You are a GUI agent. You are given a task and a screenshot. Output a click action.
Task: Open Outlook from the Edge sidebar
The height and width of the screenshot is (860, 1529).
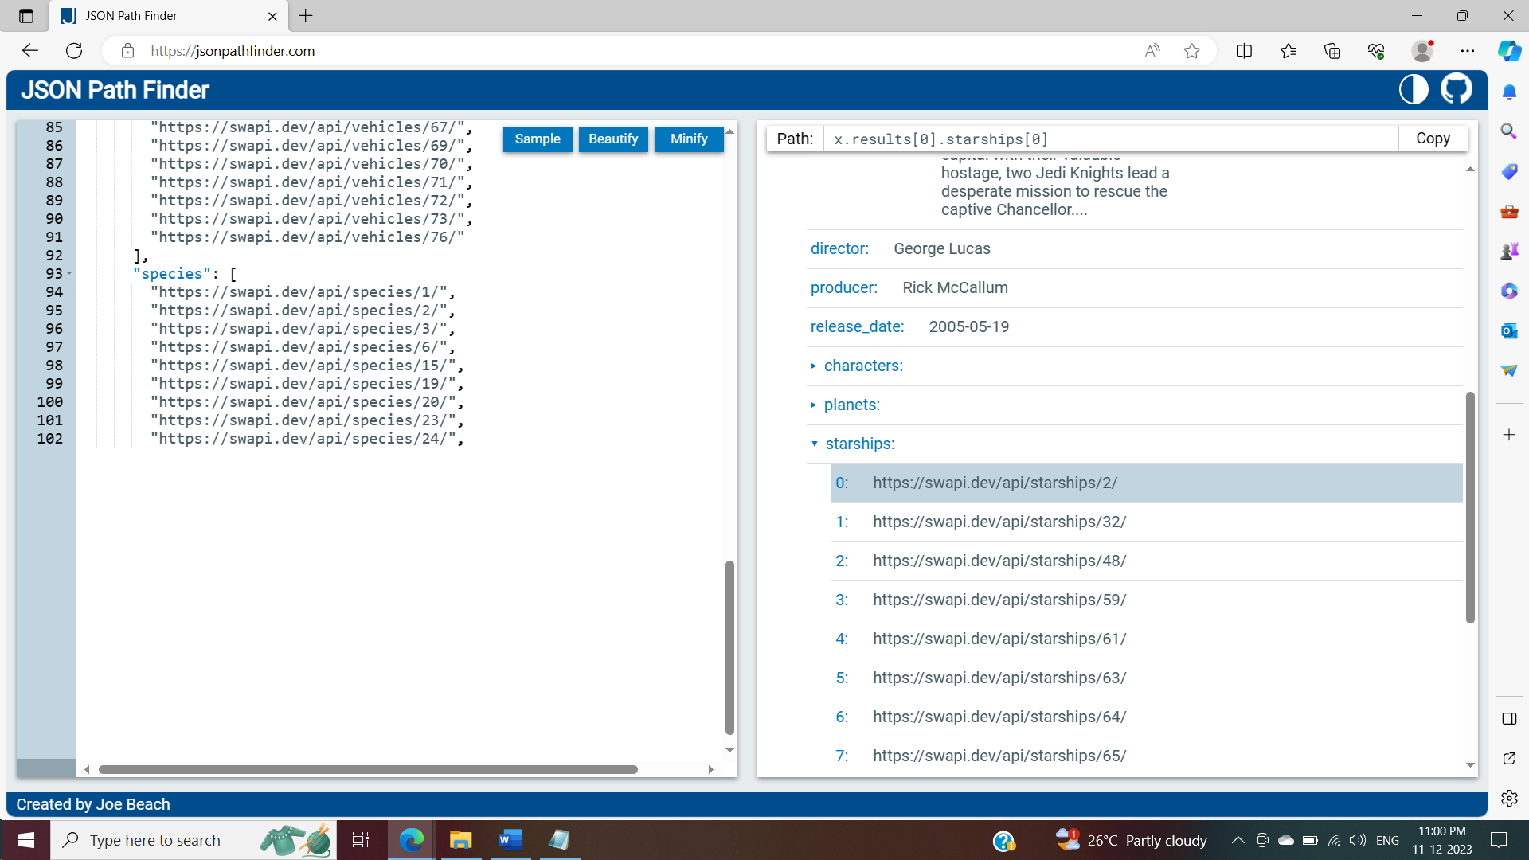pyautogui.click(x=1508, y=330)
